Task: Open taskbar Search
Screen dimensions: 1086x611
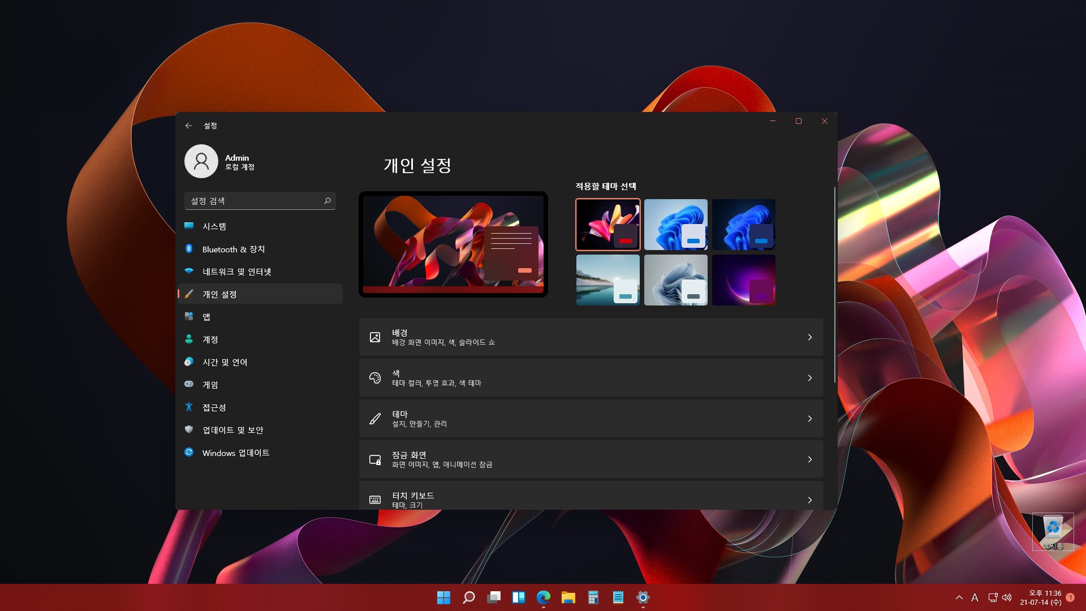Action: [469, 597]
